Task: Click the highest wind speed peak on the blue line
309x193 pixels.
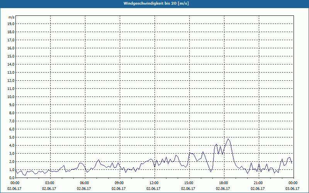Action: 228,139
